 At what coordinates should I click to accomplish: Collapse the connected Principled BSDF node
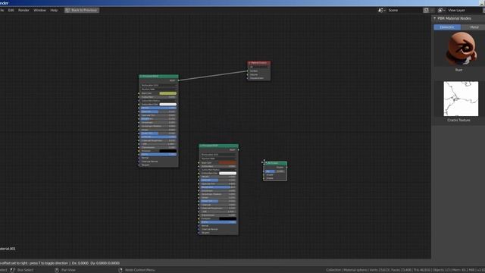[141, 76]
